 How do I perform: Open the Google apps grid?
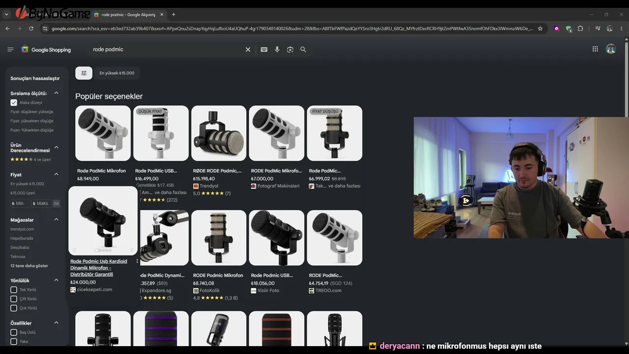tap(595, 49)
